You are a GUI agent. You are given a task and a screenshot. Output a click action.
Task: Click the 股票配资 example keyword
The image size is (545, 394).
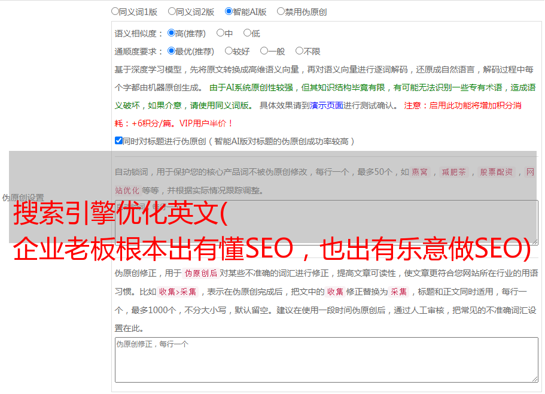coord(497,172)
